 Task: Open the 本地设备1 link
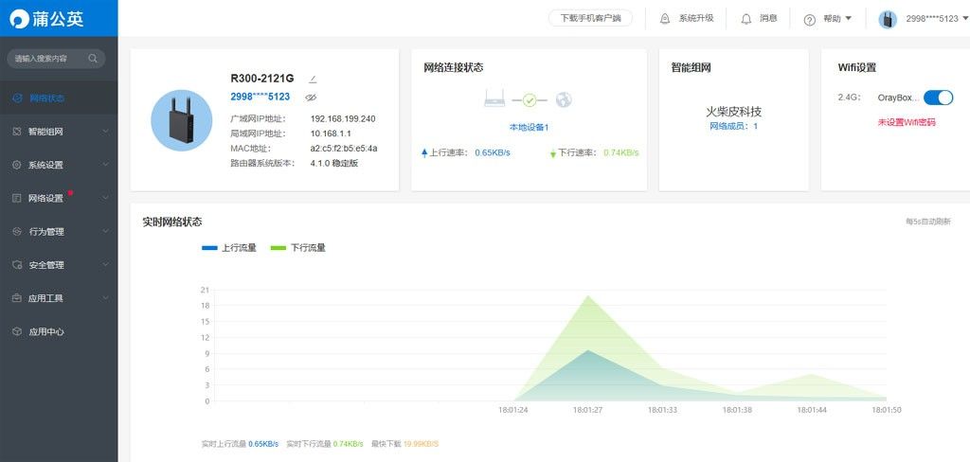(x=529, y=127)
